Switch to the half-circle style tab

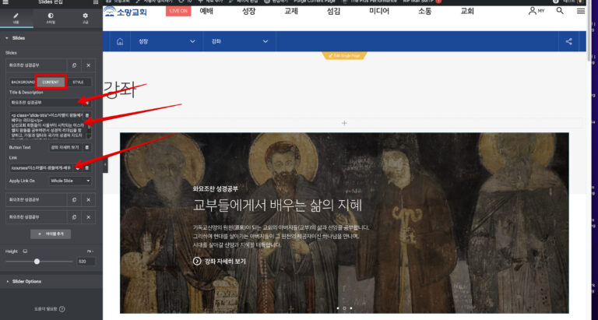(51, 19)
